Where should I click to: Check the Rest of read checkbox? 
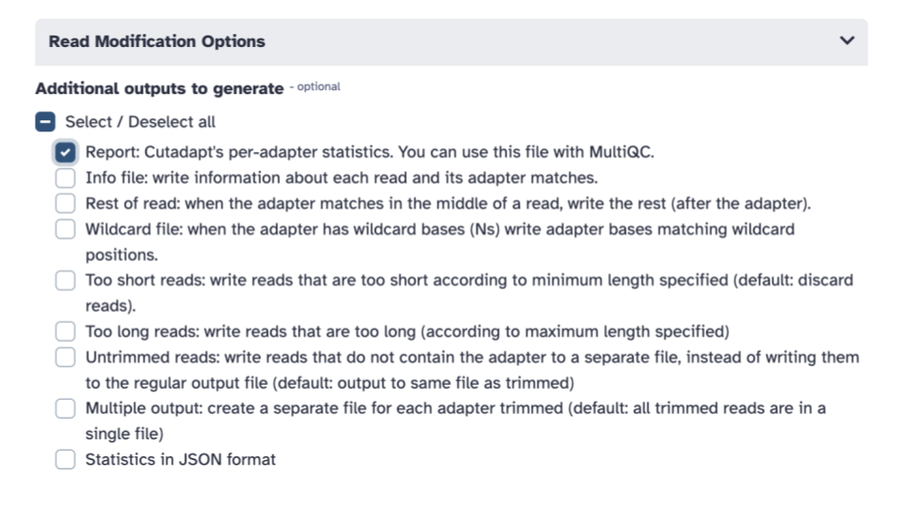tap(65, 203)
